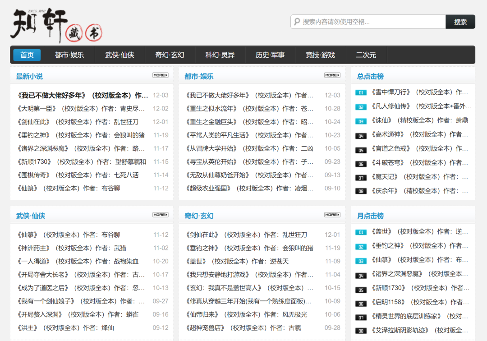Open 《洪主》 novel link
This screenshot has height=341, width=487.
click(65, 328)
